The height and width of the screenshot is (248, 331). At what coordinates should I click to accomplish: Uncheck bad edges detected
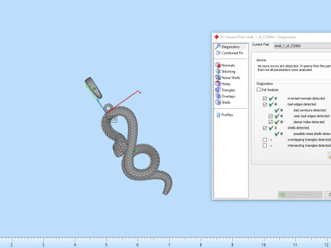coord(265,105)
